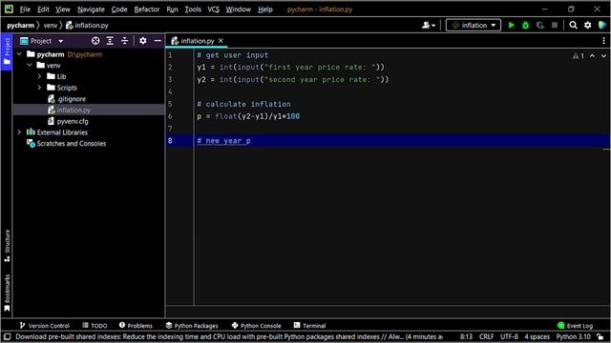Click the shared indexes notification message

[x=229, y=336]
